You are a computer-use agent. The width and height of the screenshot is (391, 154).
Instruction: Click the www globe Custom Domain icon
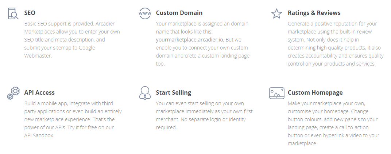point(145,13)
